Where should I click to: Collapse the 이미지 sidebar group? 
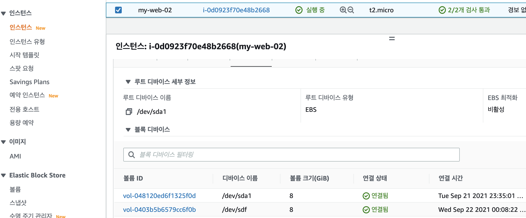(4, 142)
